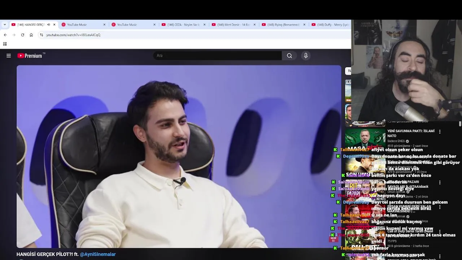Open YENİ SAVUNMA PAKTI: İSLAMİ NATO video title
Screen dimensions: 462x260
tap(411, 133)
